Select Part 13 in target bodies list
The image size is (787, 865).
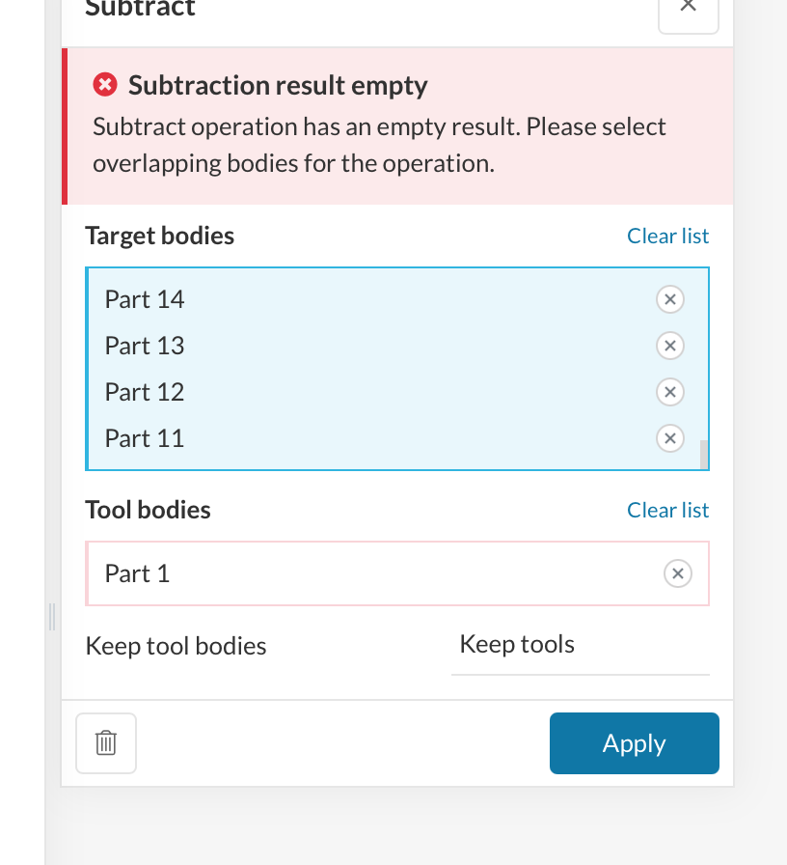coord(145,346)
